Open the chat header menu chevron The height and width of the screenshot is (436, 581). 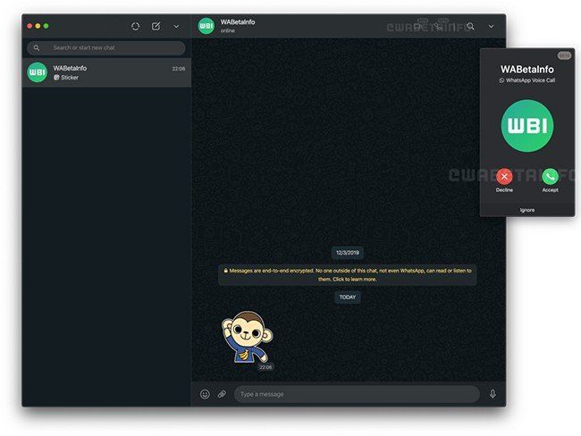(491, 26)
